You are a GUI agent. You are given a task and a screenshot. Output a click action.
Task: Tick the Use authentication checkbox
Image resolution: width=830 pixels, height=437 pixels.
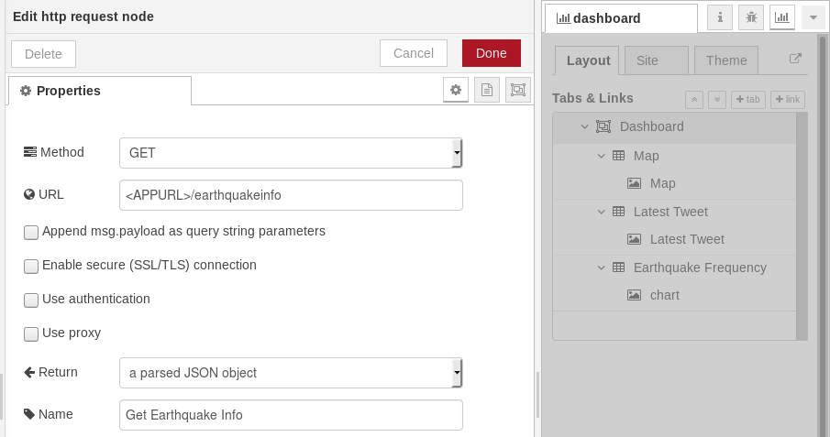click(x=31, y=300)
